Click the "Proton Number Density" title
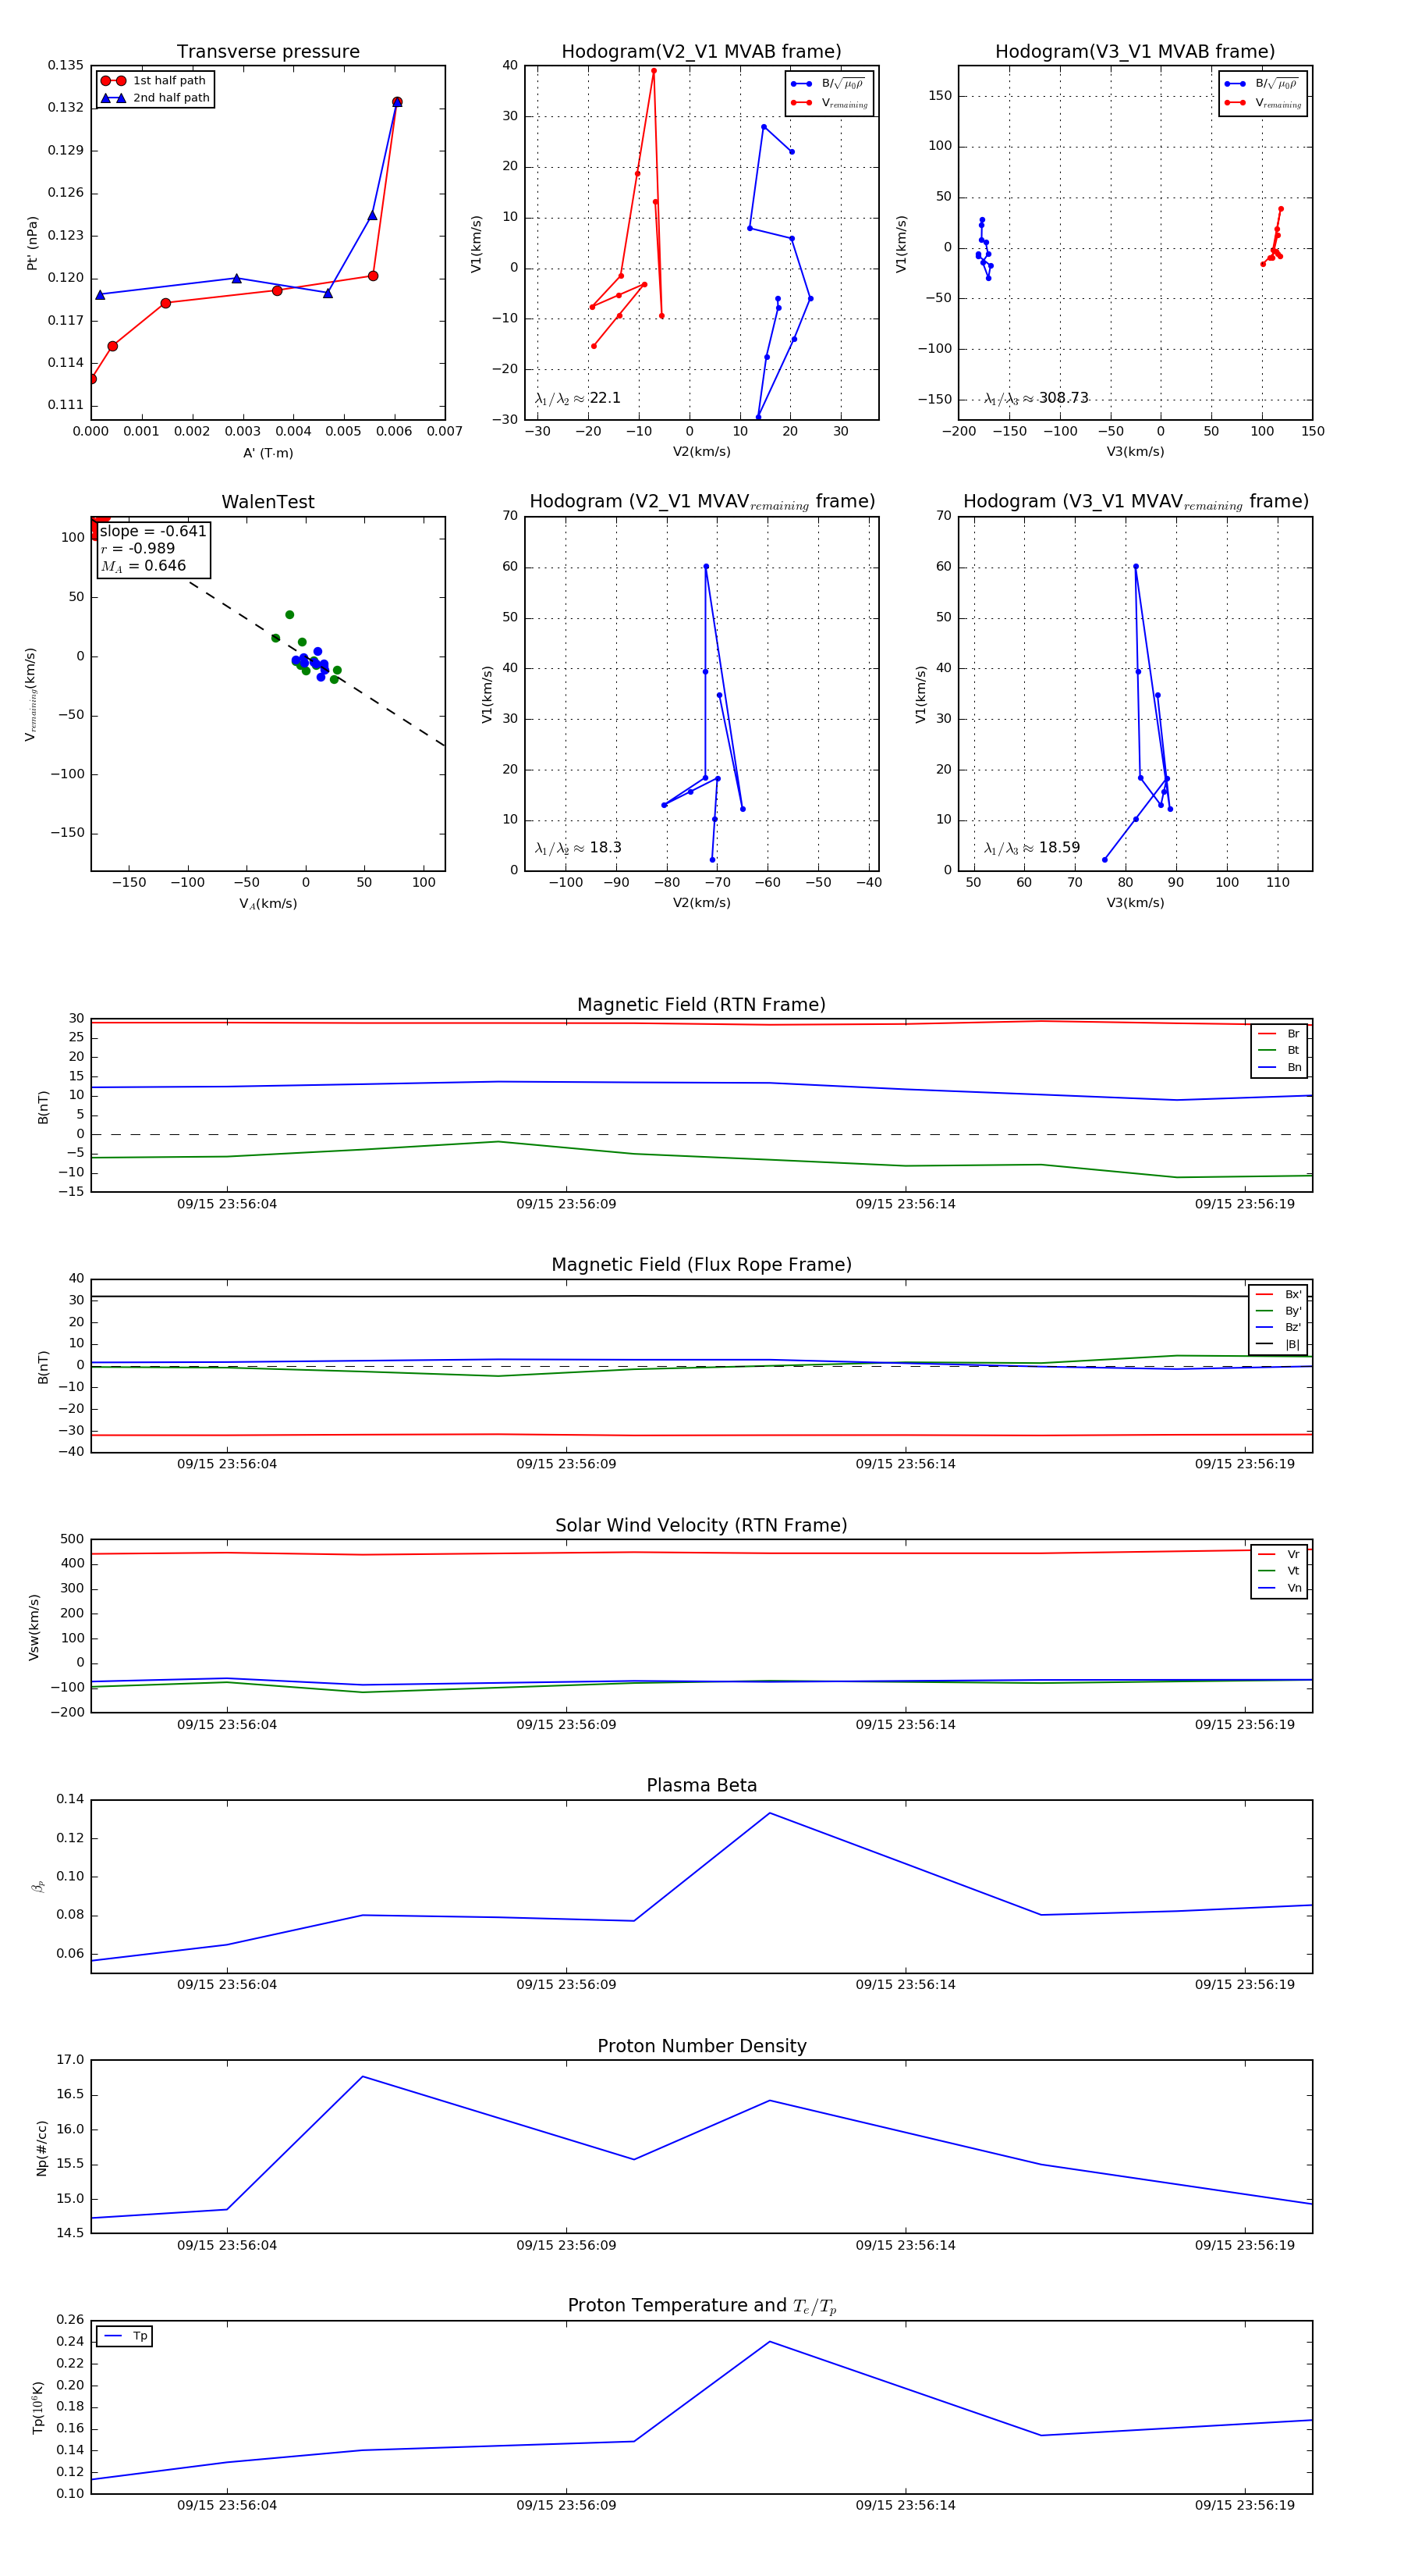 pos(701,2046)
